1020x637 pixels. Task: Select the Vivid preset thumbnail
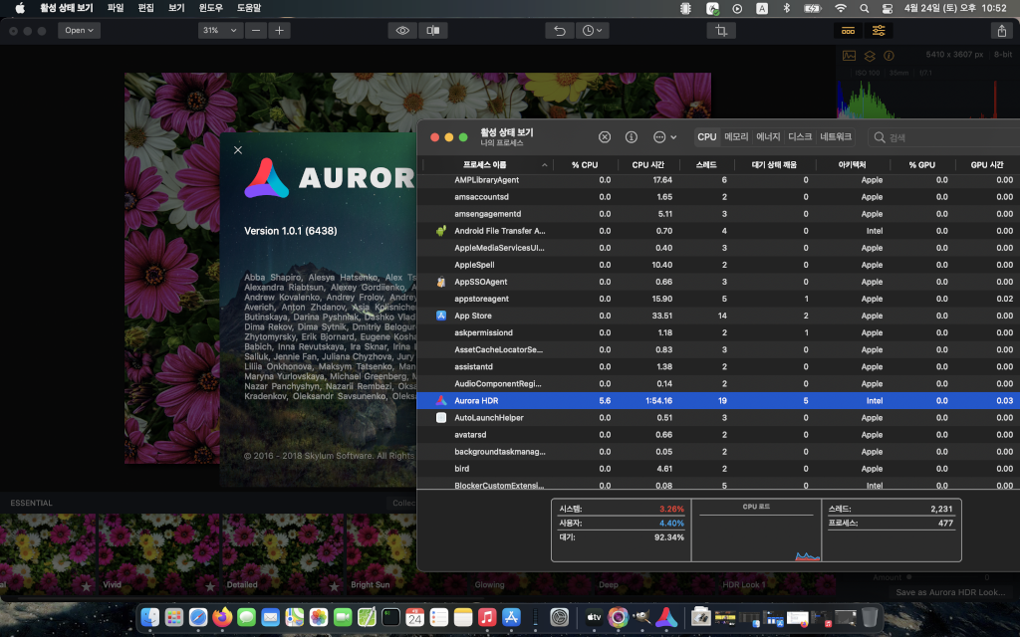click(158, 553)
